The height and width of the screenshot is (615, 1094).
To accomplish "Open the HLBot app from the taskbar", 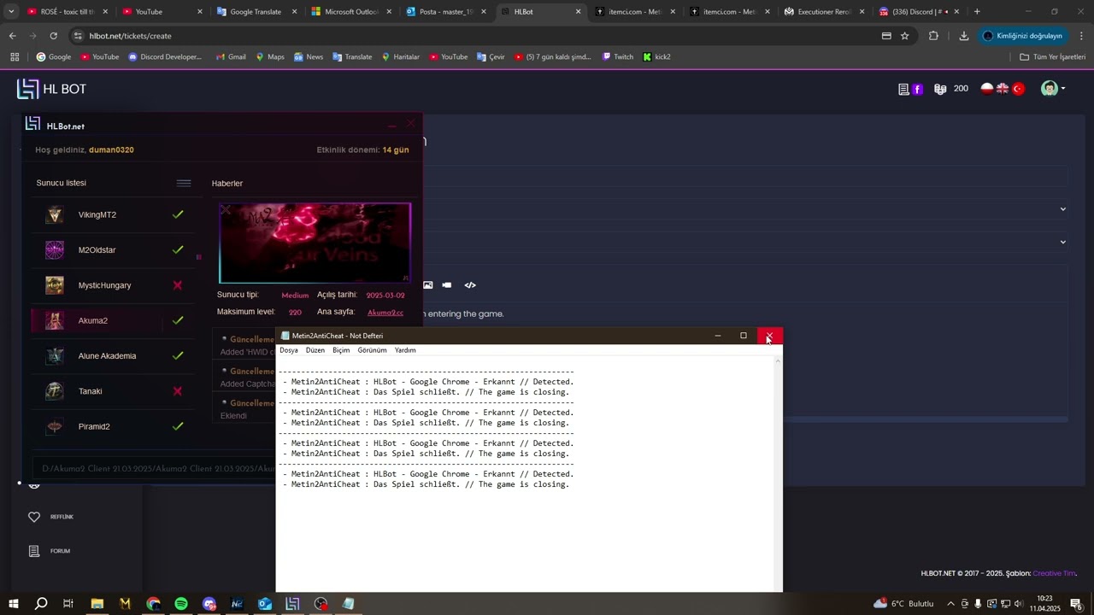I will click(293, 604).
